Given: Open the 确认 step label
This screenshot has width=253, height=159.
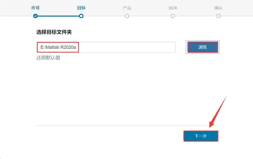Looking at the screenshot, I should coord(219,8).
